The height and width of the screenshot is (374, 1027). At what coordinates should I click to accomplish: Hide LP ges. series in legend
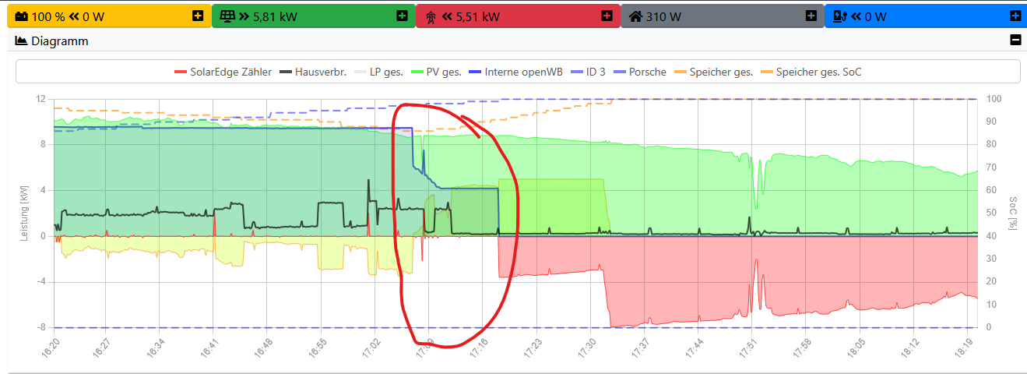(x=378, y=72)
